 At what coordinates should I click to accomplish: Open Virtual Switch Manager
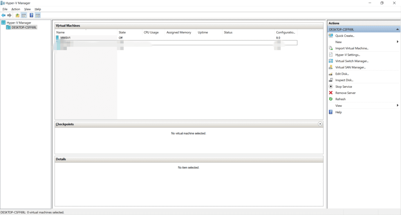click(x=352, y=61)
